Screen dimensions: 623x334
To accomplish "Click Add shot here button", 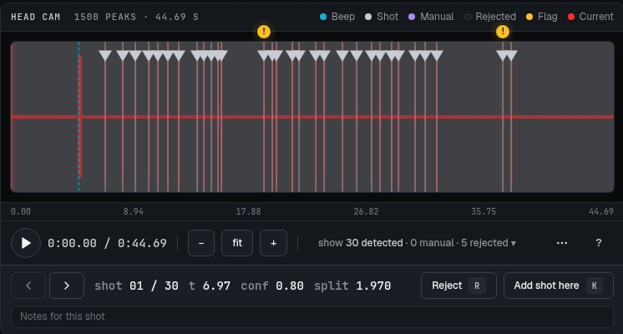I will [x=558, y=286].
